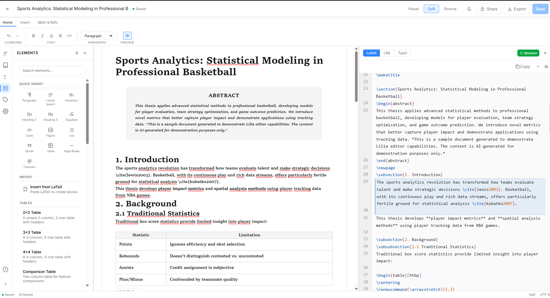The image size is (550, 298).
Task: Insert a Theorem block
Action: 29,163
